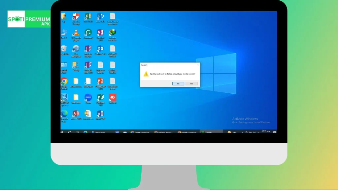Click the 'Spotify is already installed' message text

(173, 74)
